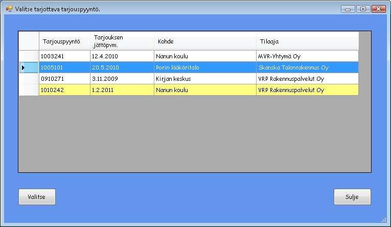Click row header of row 1003241
Screen dimensions: 391x227
tap(29, 56)
